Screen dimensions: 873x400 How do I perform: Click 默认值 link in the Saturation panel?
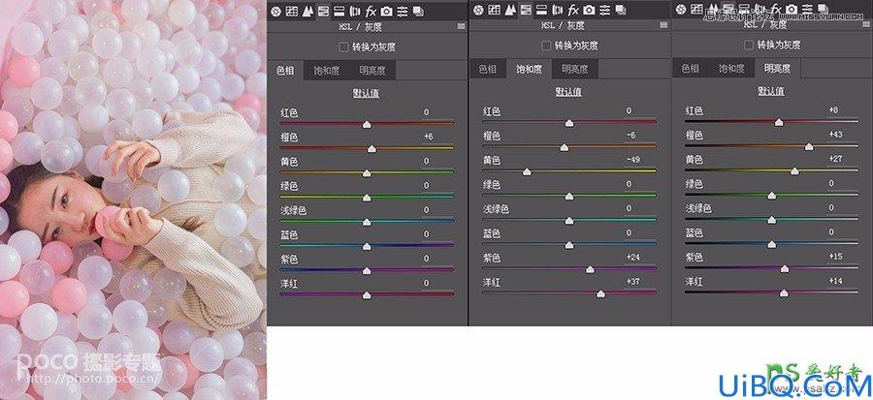[568, 92]
